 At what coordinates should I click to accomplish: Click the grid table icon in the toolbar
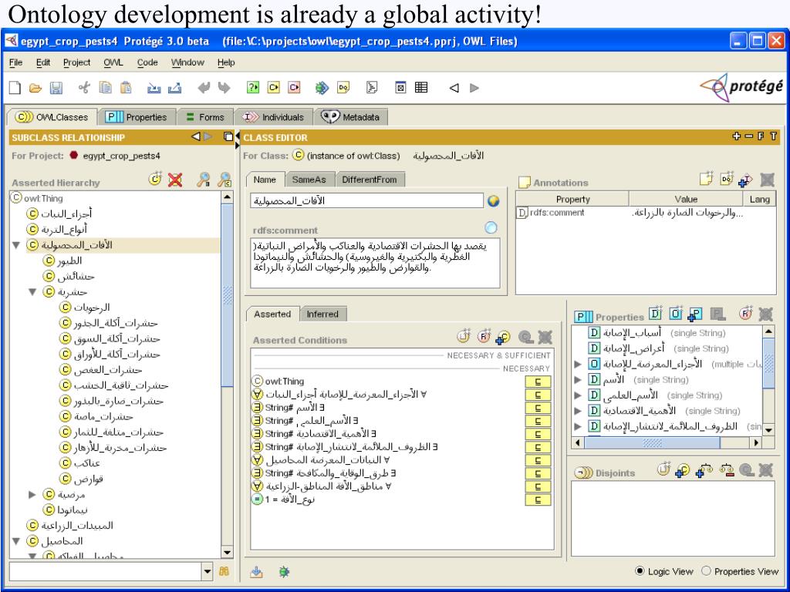421,88
